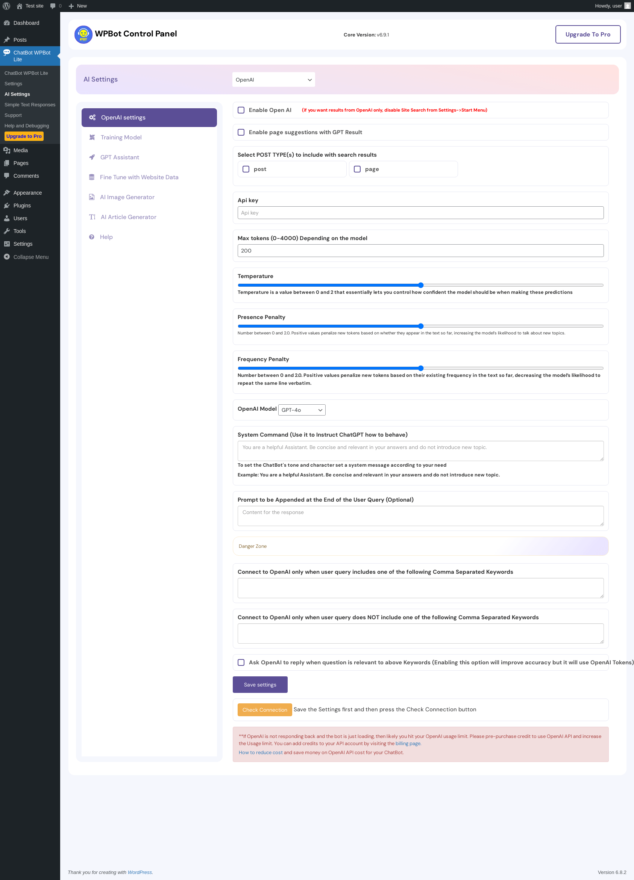Expand the OpenAI provider dropdown
Image resolution: width=634 pixels, height=880 pixels.
(274, 80)
